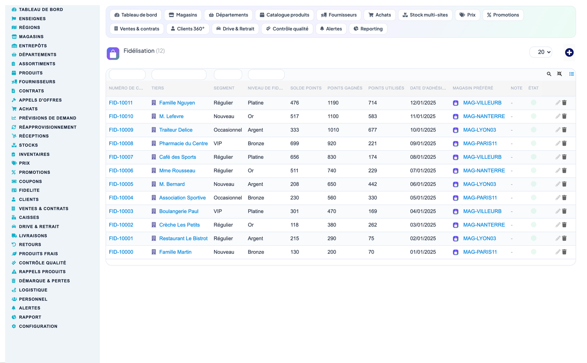Viewport: 587px width, 363px height.
Task: Open the Clients 360° tab
Action: 188,29
